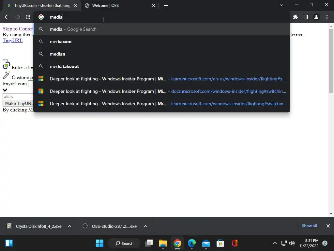Viewport: 334px width, 251px height.
Task: Launch Microsoft Edge from taskbar
Action: [x=192, y=243]
